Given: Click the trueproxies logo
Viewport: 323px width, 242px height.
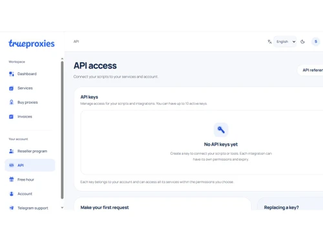Looking at the screenshot, I should pyautogui.click(x=32, y=44).
